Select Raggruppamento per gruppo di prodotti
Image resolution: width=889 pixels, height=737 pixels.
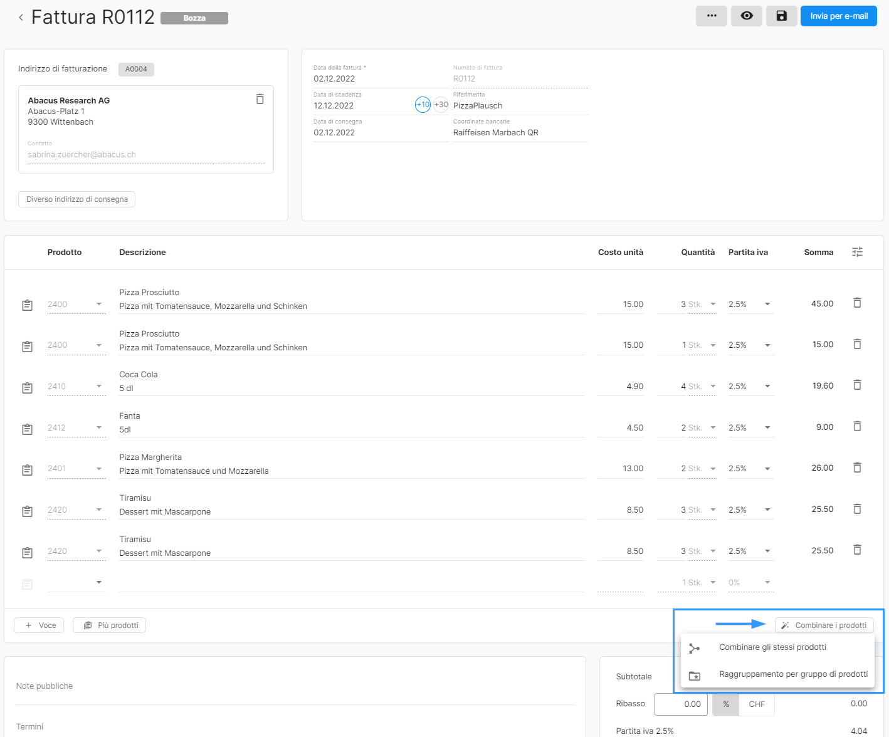(793, 674)
